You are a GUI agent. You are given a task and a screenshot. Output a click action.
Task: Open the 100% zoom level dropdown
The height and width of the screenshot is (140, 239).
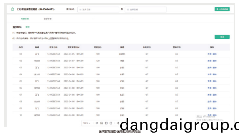click(87, 123)
